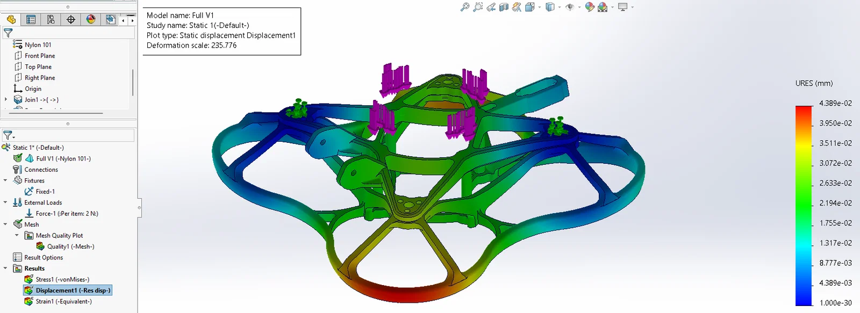Screen dimensions: 860x313
Task: Click the Mesh Quality Plot folder icon
Action: (29, 236)
